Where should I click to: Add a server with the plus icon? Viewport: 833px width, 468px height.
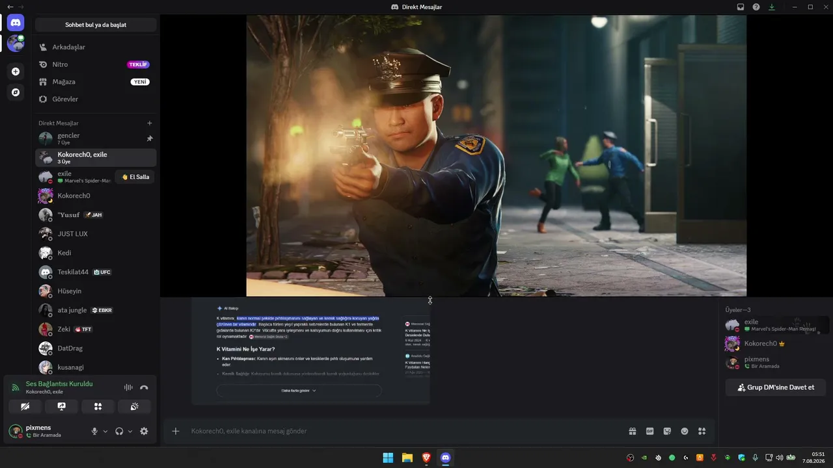tap(16, 71)
